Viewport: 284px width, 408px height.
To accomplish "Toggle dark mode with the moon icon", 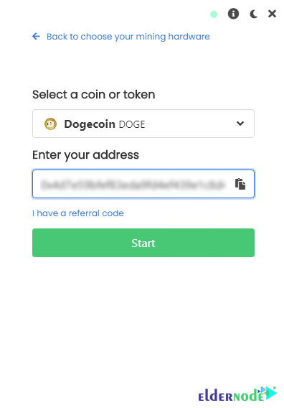I will [x=254, y=14].
